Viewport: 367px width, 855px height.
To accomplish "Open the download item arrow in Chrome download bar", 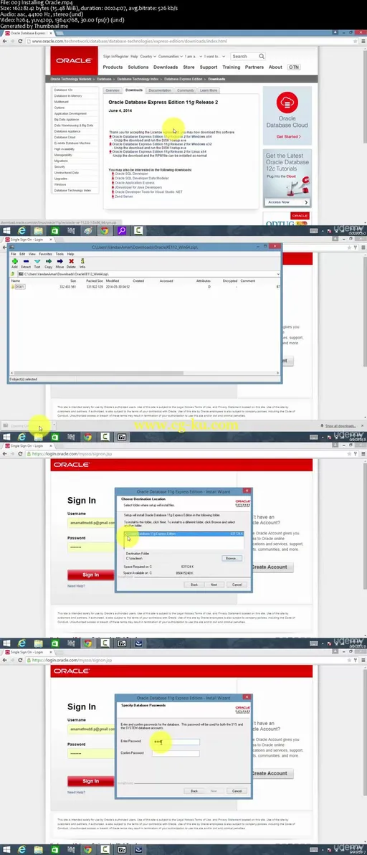I will 53,425.
